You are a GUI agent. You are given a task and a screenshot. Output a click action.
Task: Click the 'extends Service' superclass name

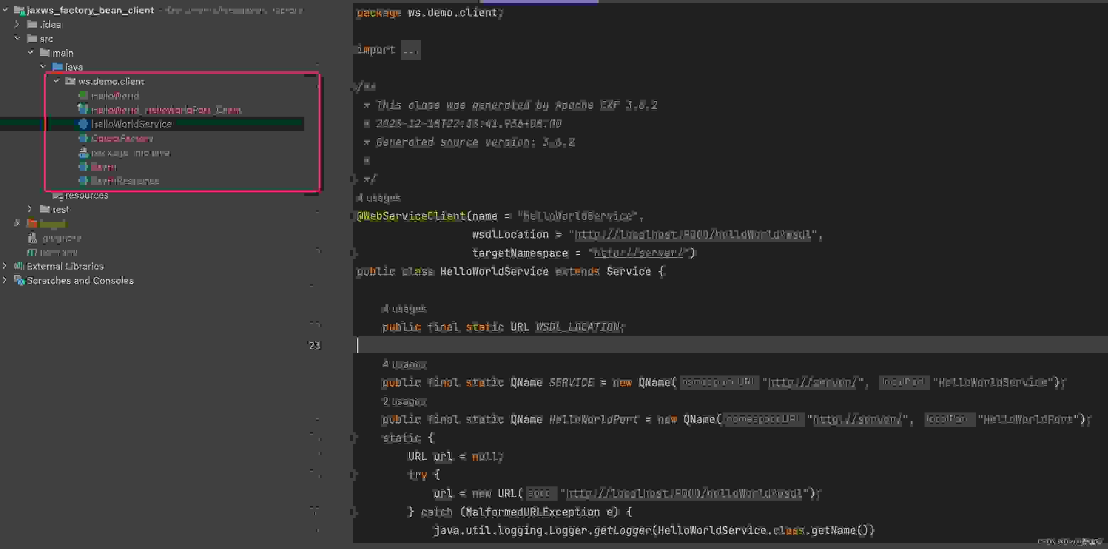(628, 272)
